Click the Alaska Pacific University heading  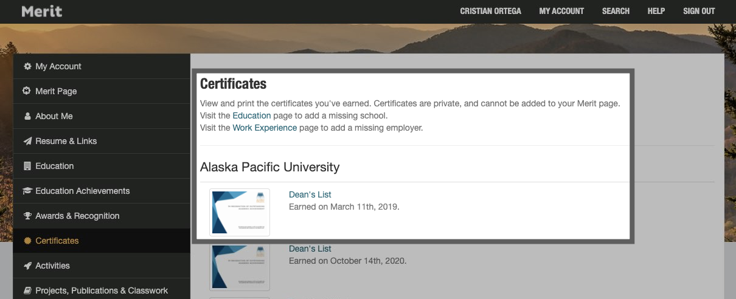click(269, 167)
